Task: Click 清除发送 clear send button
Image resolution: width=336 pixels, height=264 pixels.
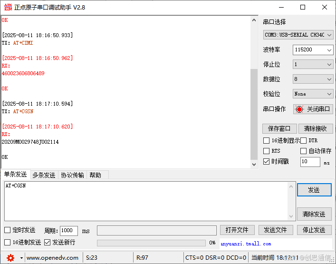Action: click(x=314, y=214)
